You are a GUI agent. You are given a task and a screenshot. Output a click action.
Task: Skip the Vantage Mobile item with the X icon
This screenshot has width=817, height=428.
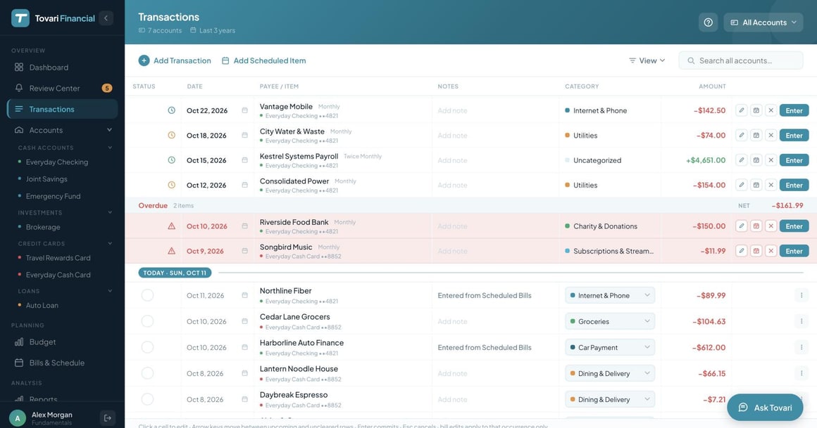coord(771,110)
